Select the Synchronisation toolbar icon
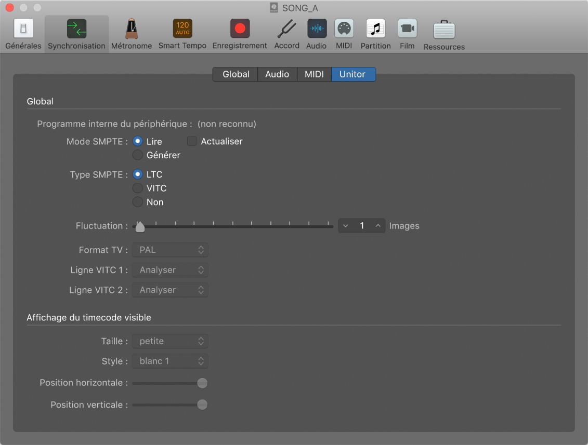This screenshot has height=445, width=588. click(x=76, y=34)
